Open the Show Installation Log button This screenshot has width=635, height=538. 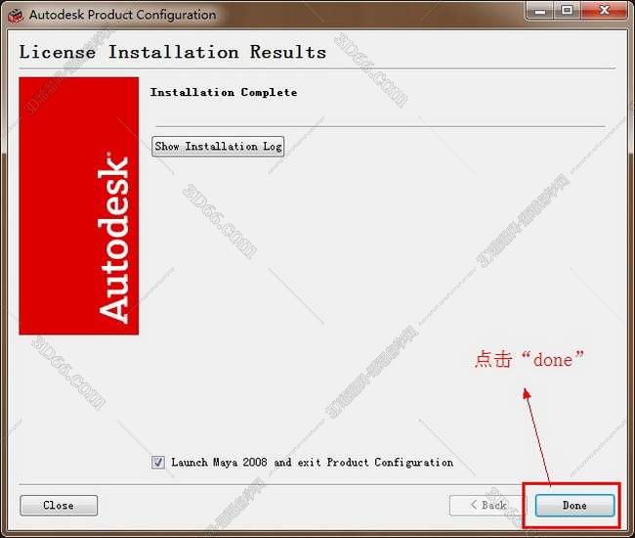click(218, 147)
